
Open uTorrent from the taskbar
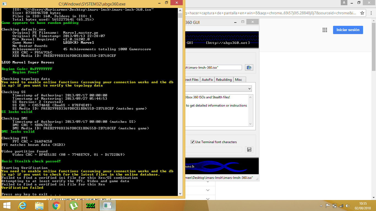click(x=73, y=206)
